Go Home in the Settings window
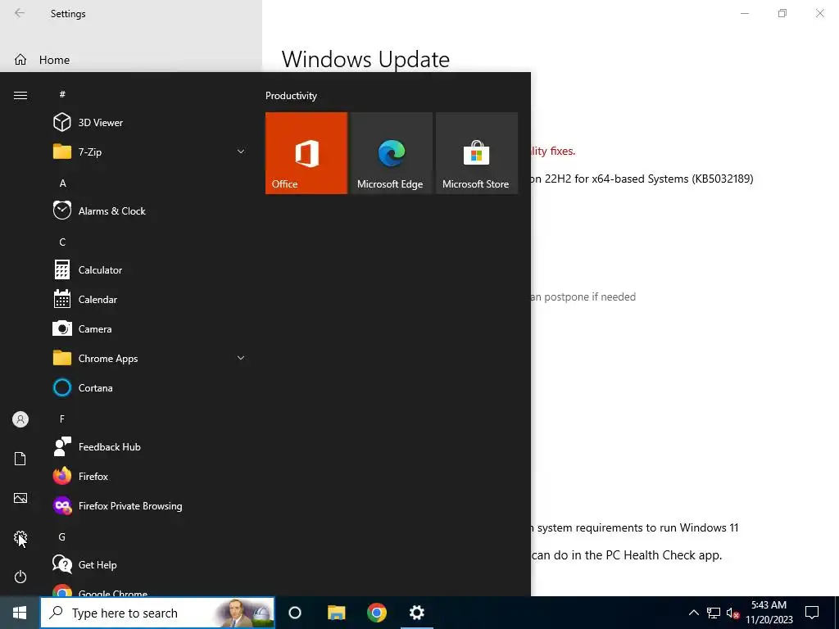The width and height of the screenshot is (839, 629). [131, 60]
